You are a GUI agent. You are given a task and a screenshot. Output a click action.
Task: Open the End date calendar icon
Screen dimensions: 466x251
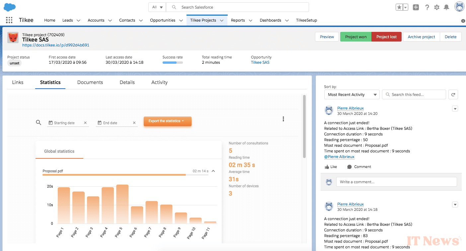click(99, 123)
